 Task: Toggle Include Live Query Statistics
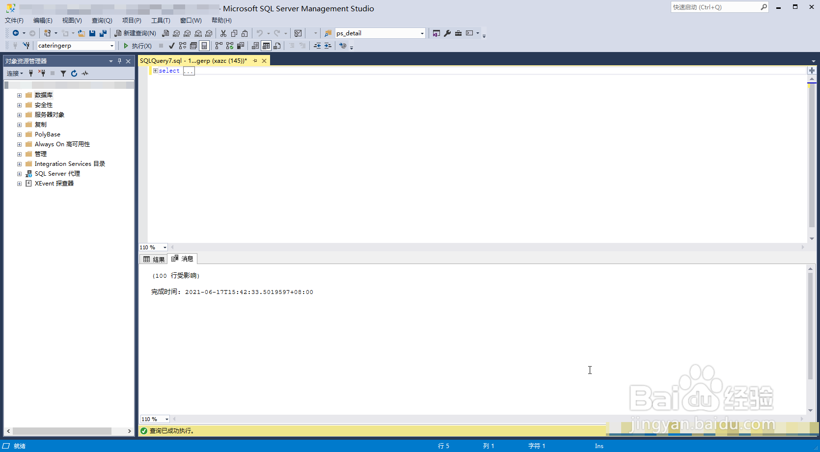pos(229,46)
